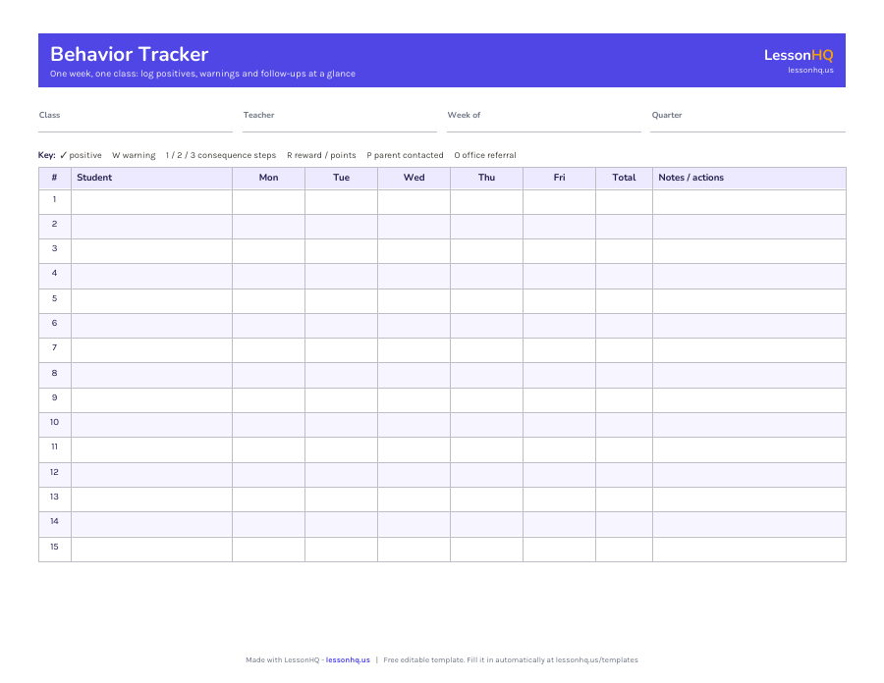Click the Student cell in row 1

pos(151,202)
